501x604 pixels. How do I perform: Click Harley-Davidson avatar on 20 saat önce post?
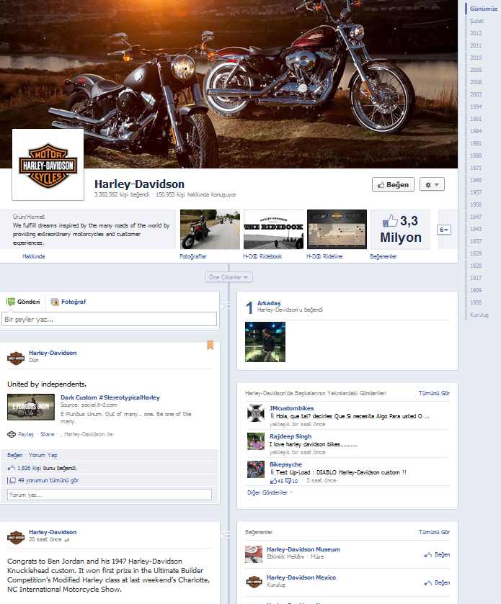tap(16, 537)
